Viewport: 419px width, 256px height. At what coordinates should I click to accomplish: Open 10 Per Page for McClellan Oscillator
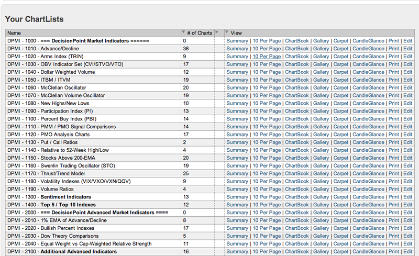(x=267, y=87)
